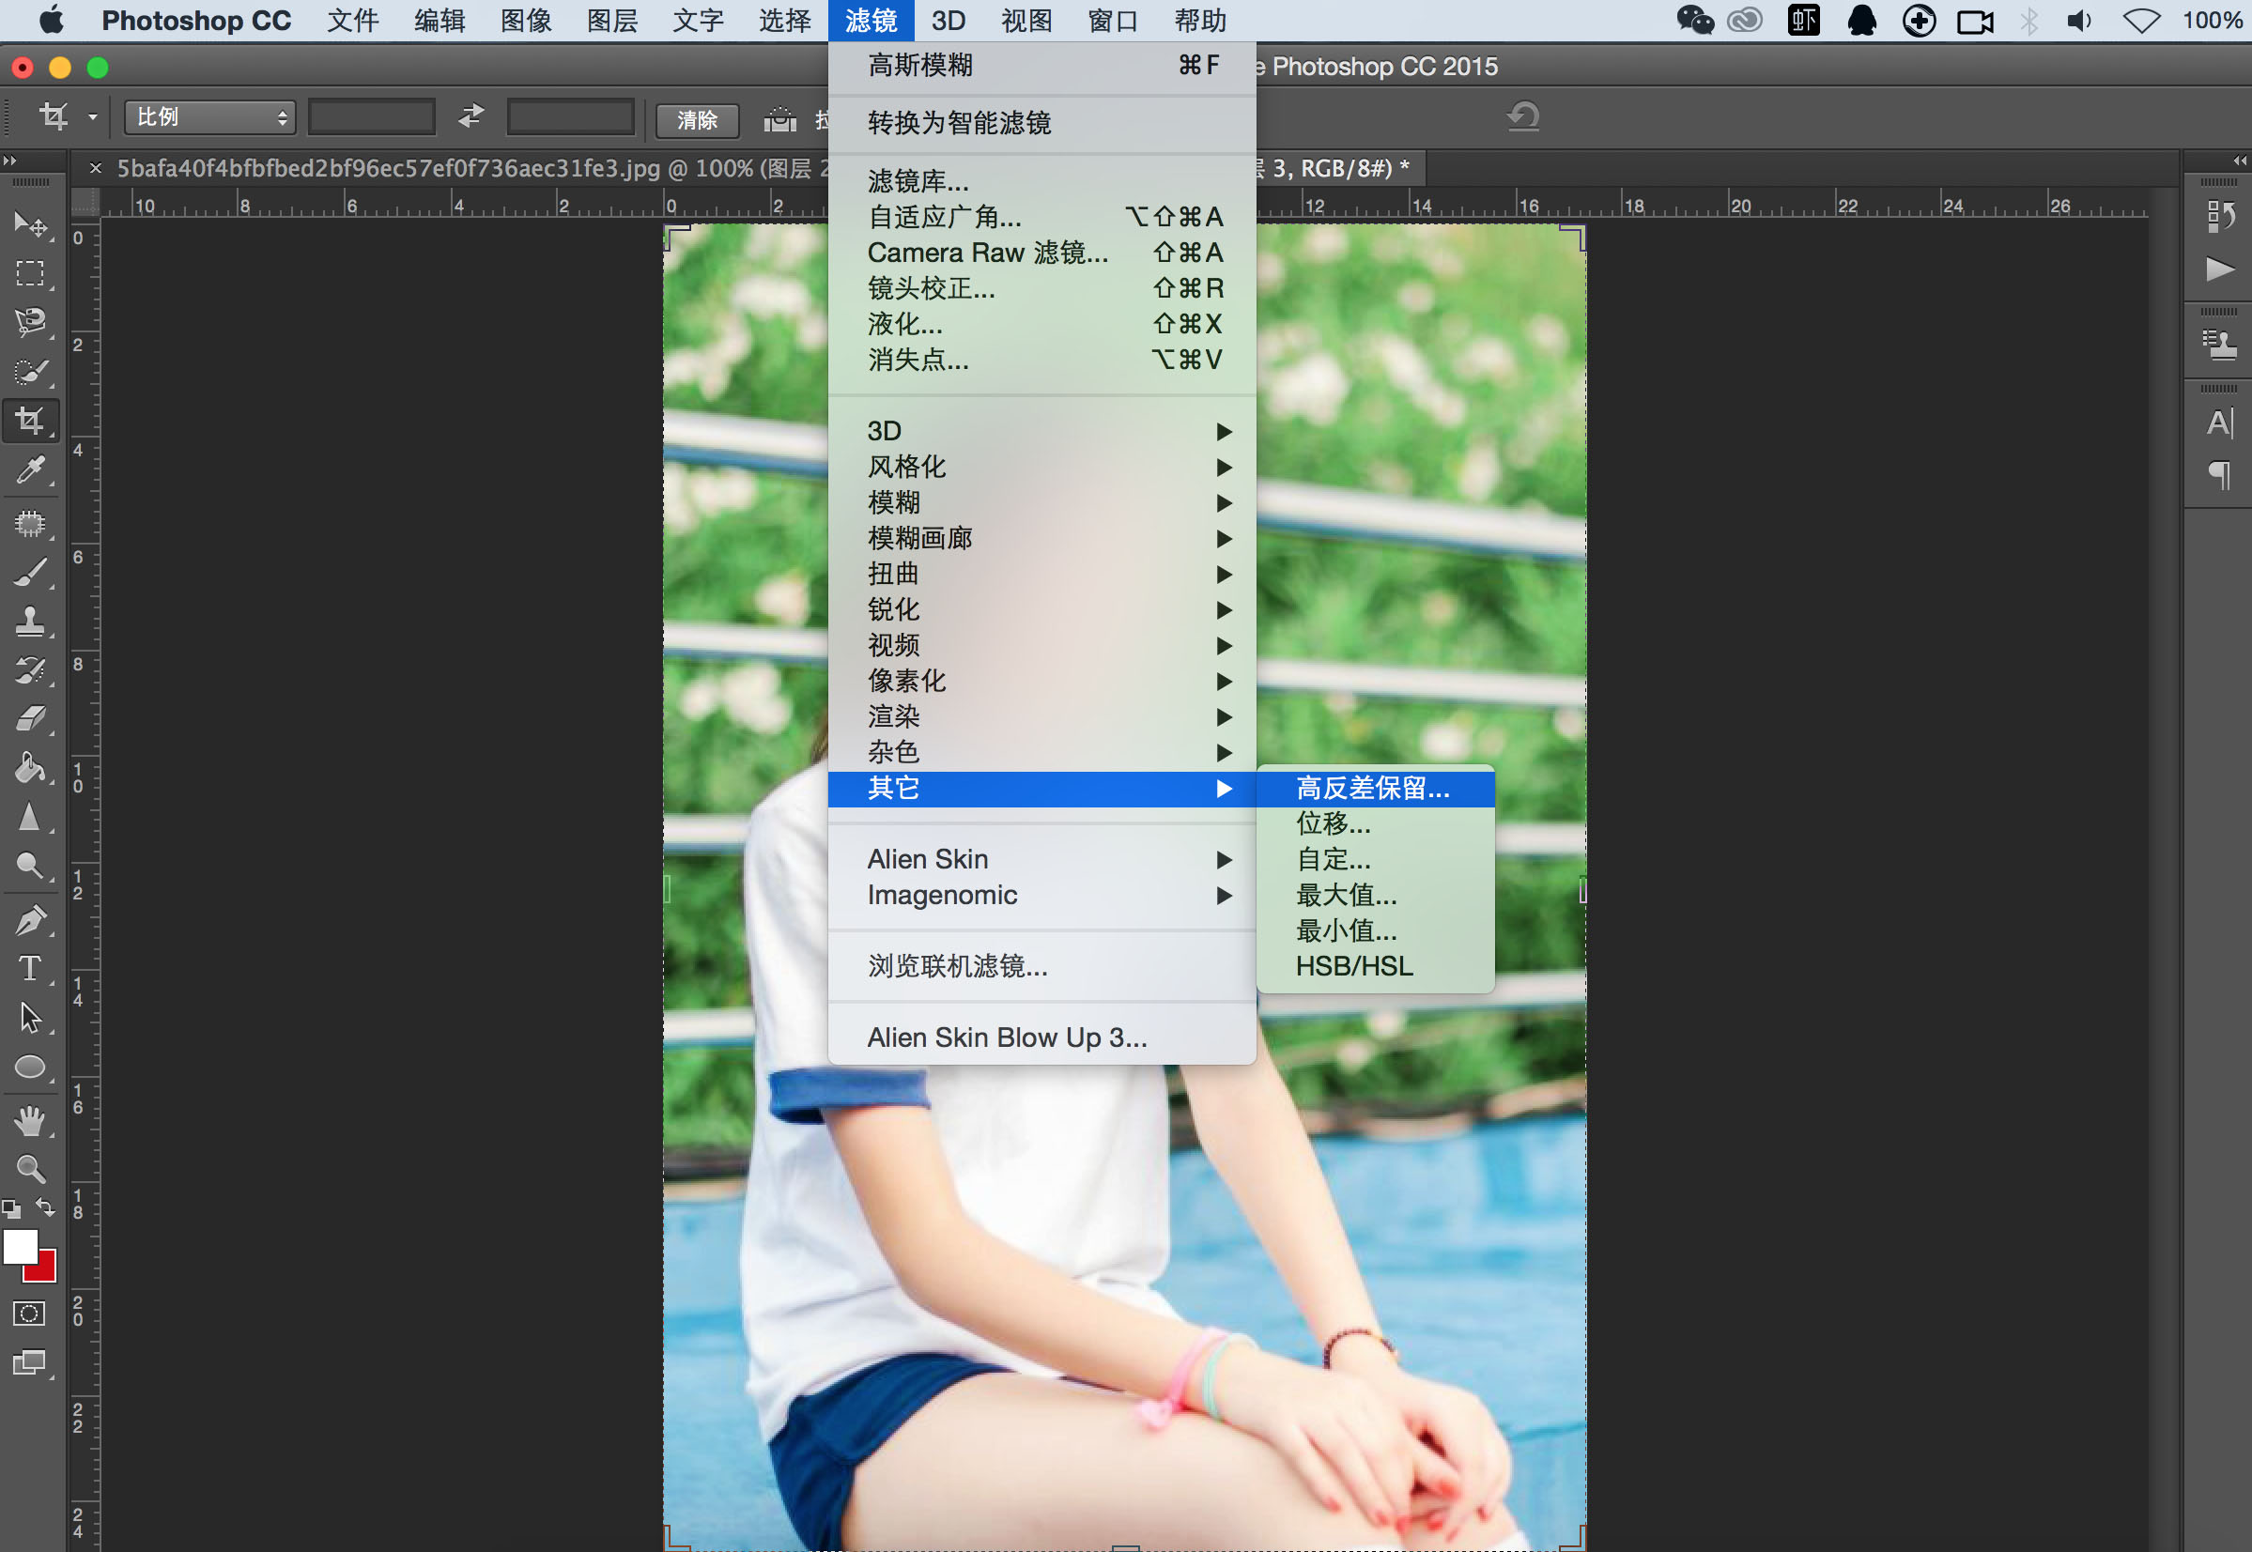
Task: Swap crop width and height values
Action: [x=471, y=116]
